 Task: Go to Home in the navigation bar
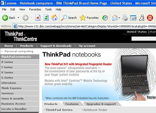click(9, 46)
